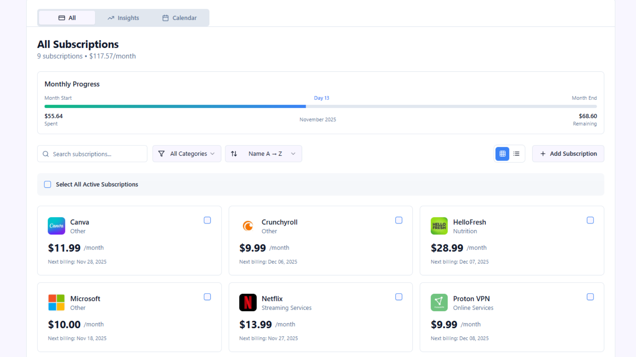Viewport: 636px width, 357px height.
Task: Tick the Canva subscription checkbox
Action: point(207,220)
